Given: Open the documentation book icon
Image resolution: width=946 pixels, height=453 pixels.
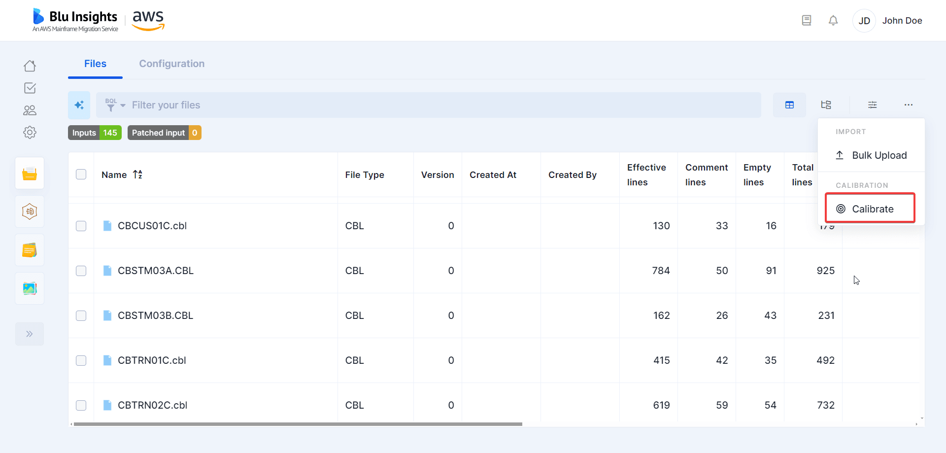Looking at the screenshot, I should [x=807, y=21].
